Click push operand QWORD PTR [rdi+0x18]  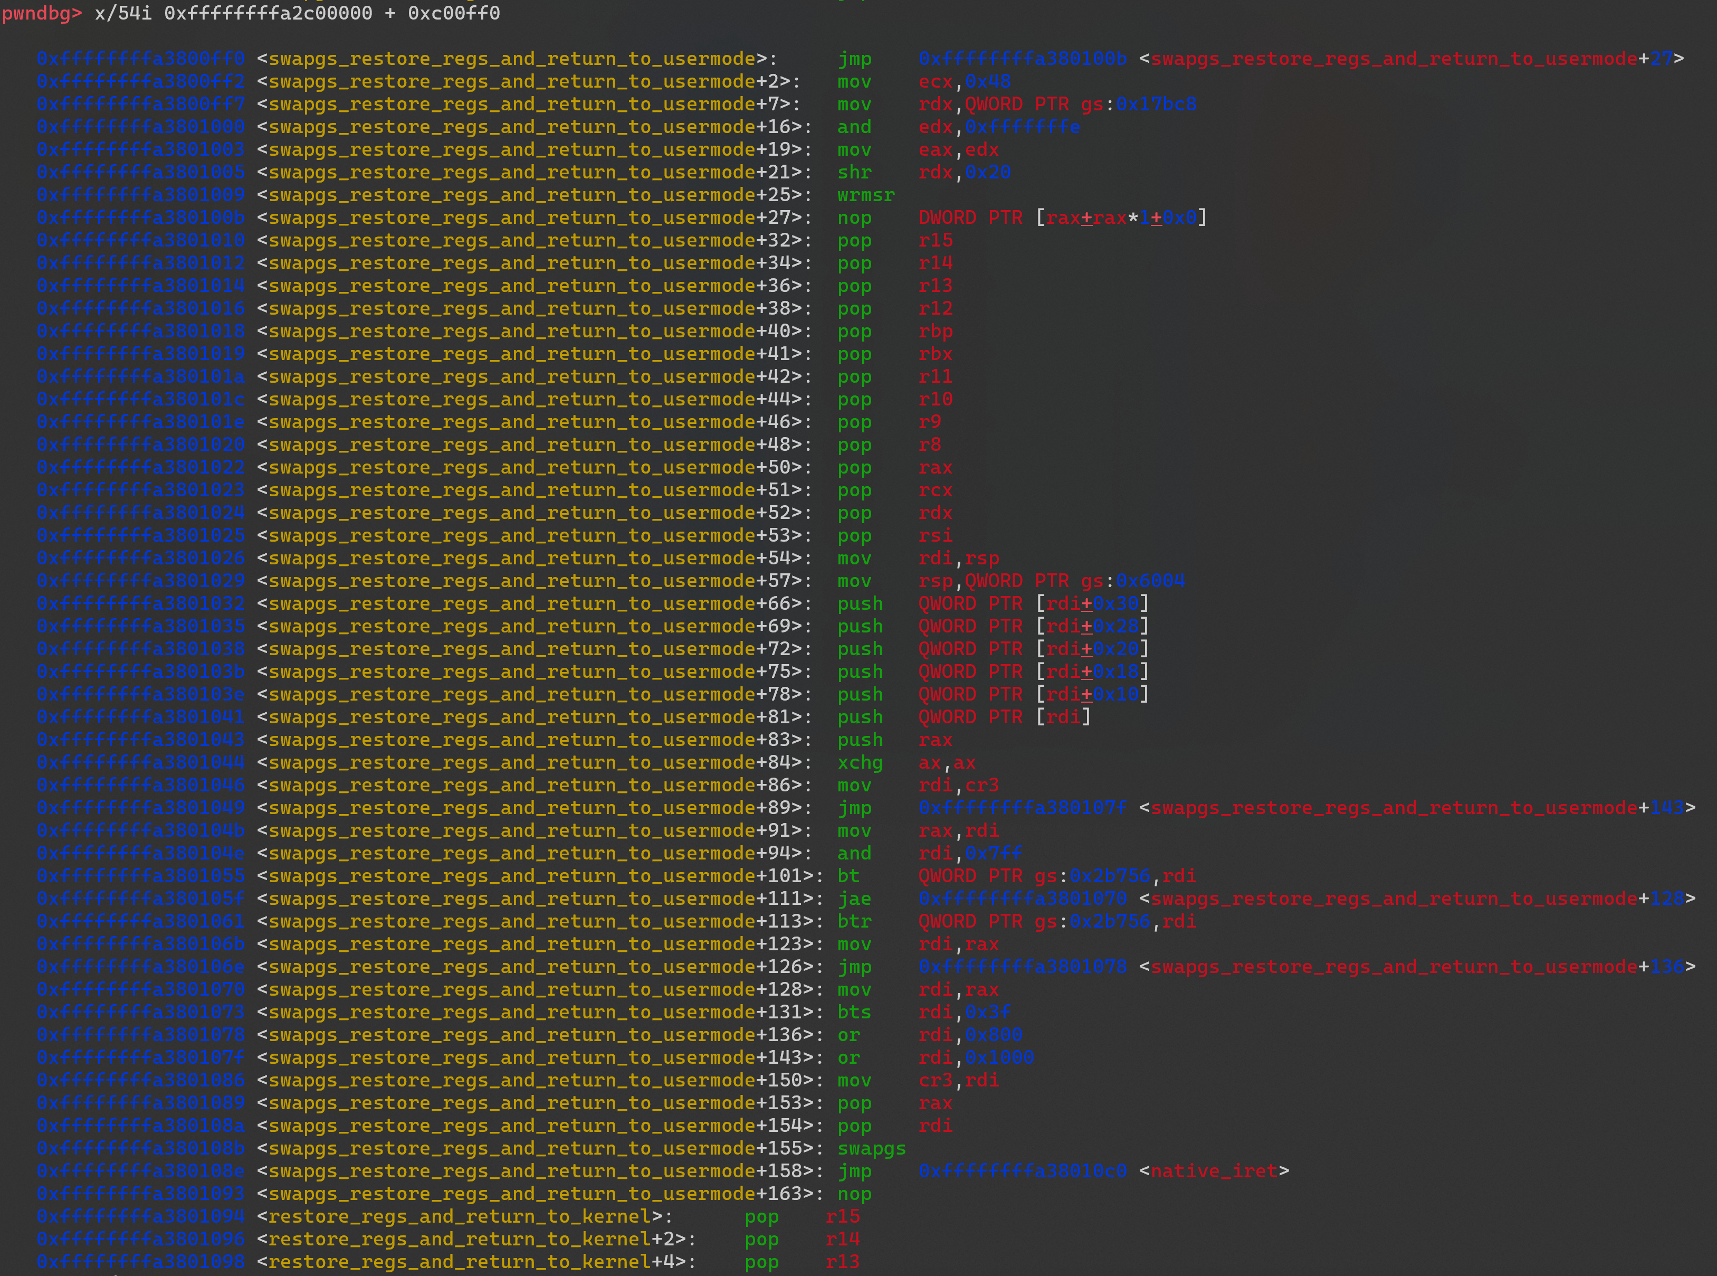pos(1034,672)
